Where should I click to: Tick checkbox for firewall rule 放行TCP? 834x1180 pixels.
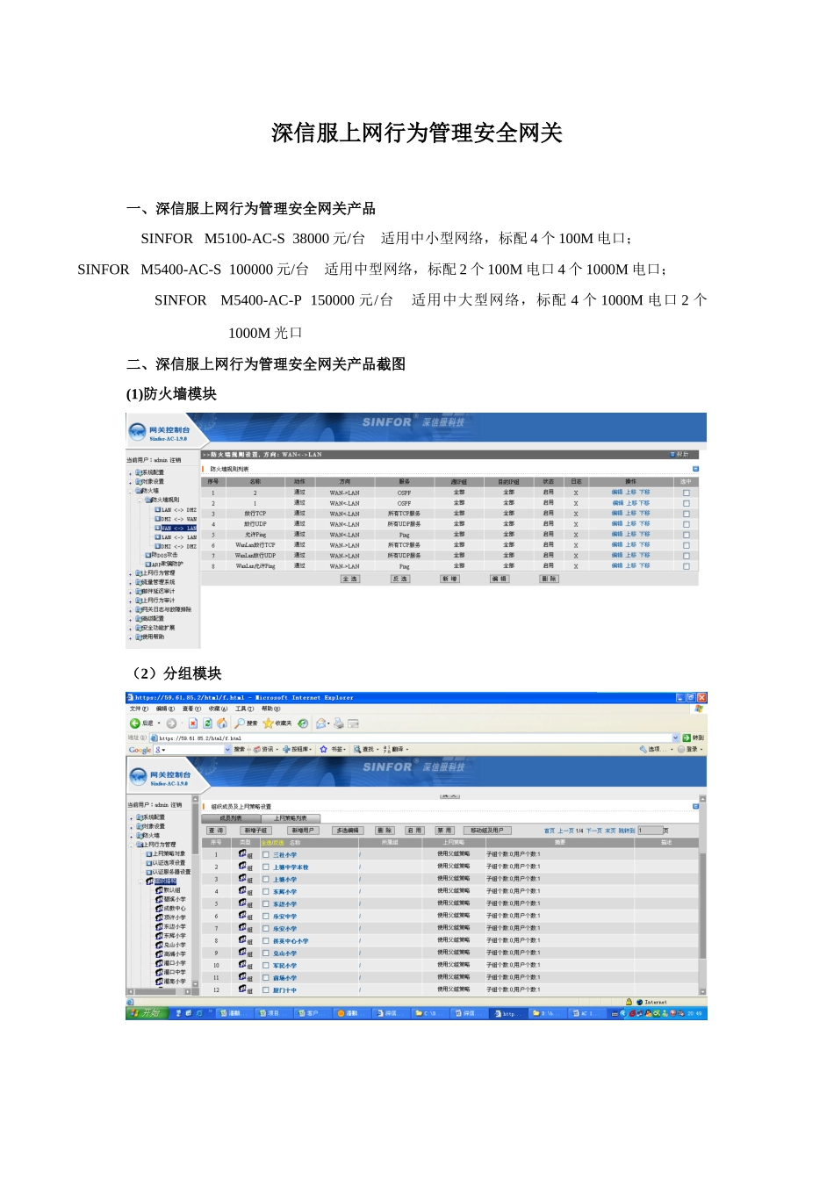(687, 514)
